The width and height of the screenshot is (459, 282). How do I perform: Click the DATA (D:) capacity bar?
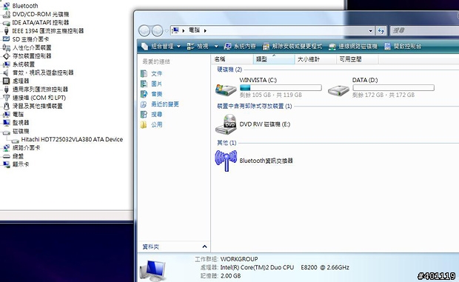[x=393, y=87]
